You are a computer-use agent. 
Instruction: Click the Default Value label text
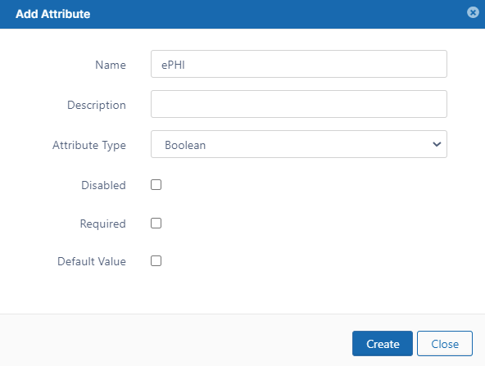tap(92, 261)
